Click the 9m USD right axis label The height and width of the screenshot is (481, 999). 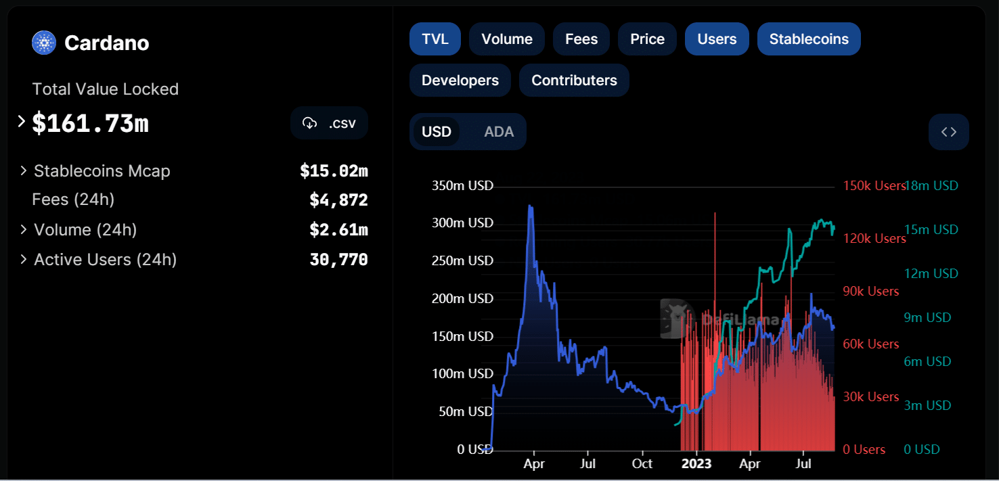928,317
